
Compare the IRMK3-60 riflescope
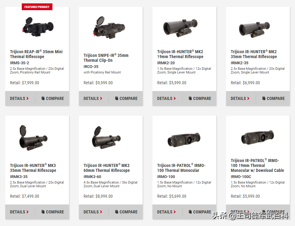point(126,212)
